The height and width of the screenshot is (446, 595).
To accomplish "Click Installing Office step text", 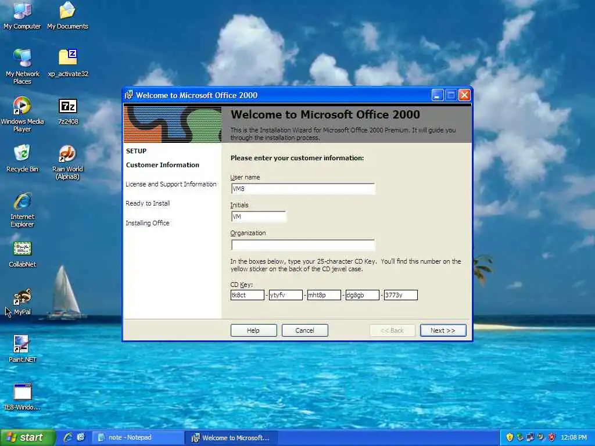I will tap(147, 223).
